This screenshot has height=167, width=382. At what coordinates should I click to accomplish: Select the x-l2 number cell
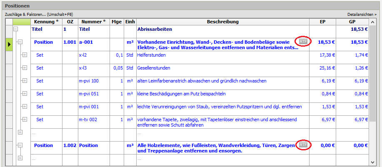[94, 57]
